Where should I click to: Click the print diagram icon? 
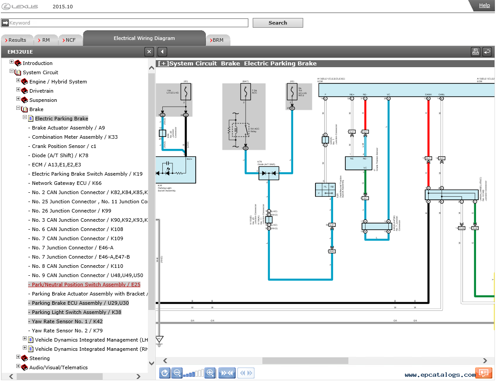coord(476,51)
